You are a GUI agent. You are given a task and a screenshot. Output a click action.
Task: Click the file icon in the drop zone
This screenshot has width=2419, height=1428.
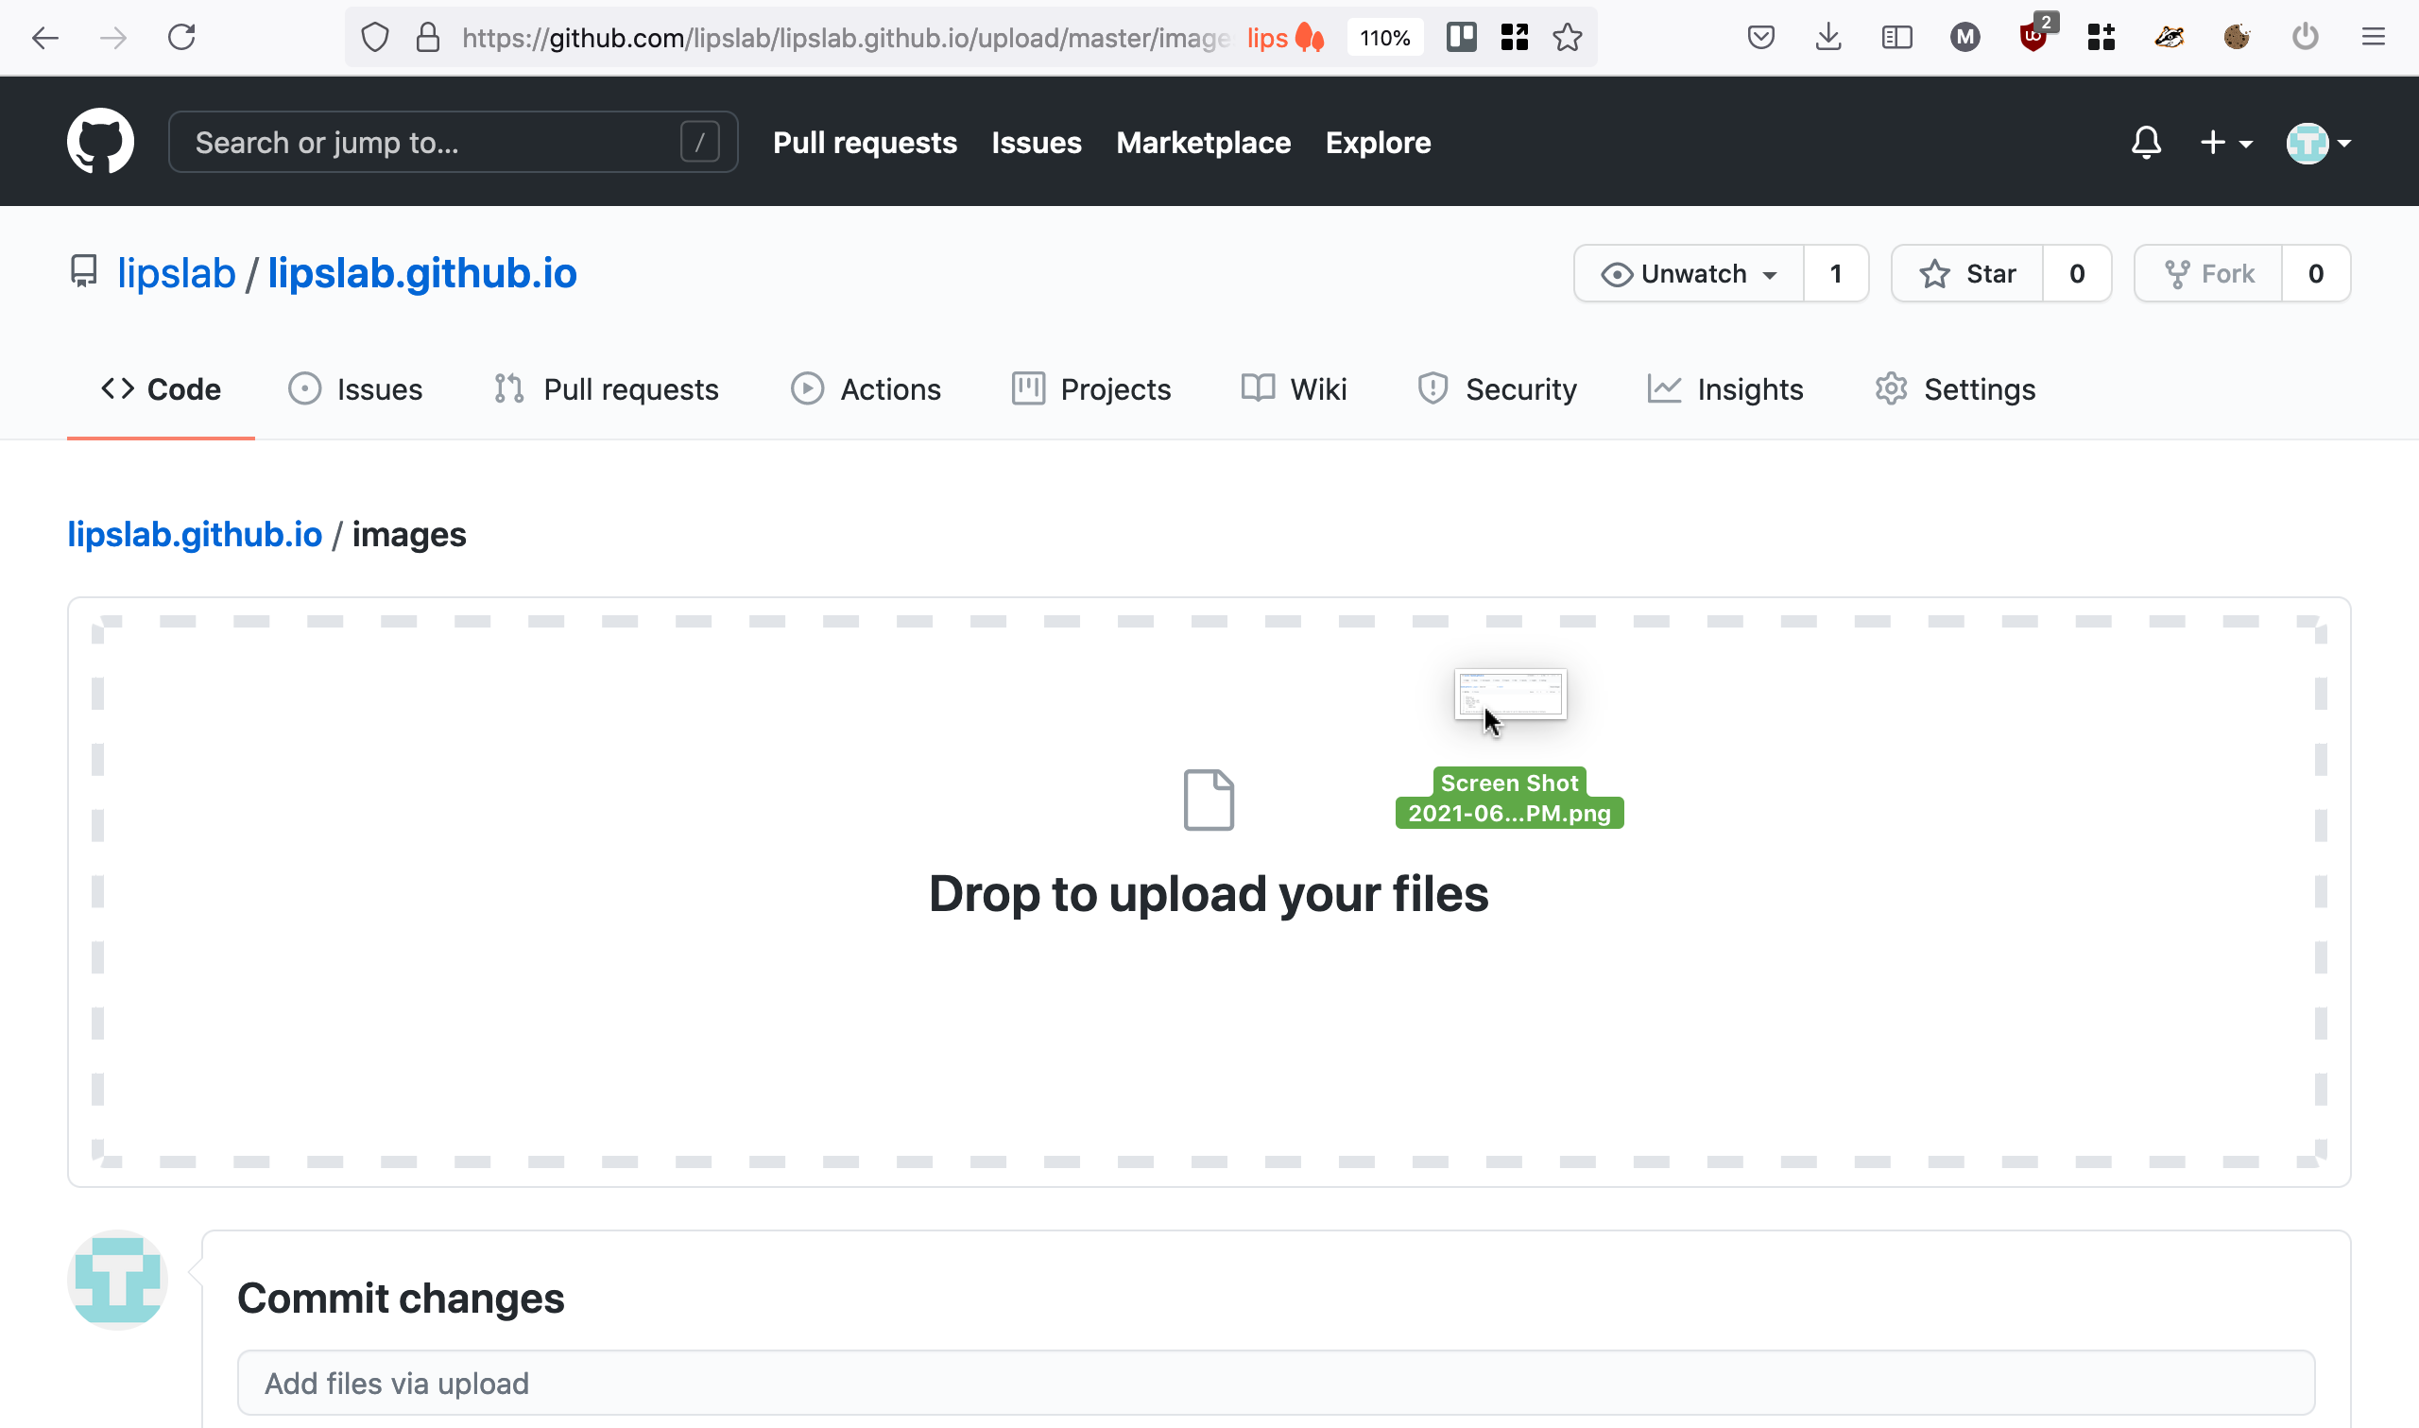pos(1209,799)
